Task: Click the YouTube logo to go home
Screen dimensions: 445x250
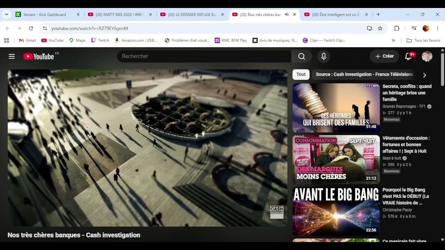Action: coord(39,56)
